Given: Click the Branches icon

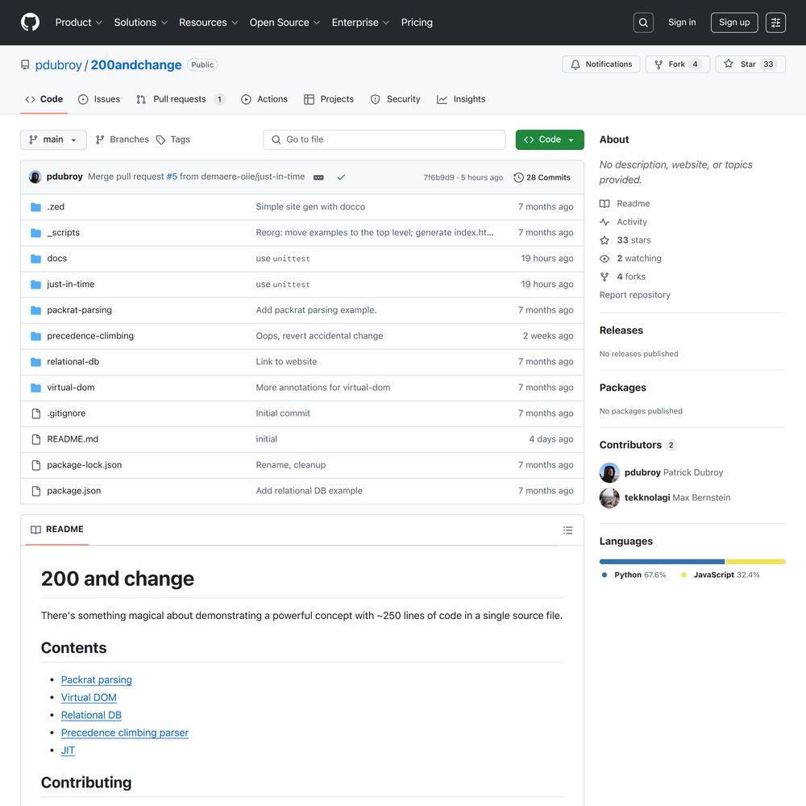Looking at the screenshot, I should click(x=100, y=139).
